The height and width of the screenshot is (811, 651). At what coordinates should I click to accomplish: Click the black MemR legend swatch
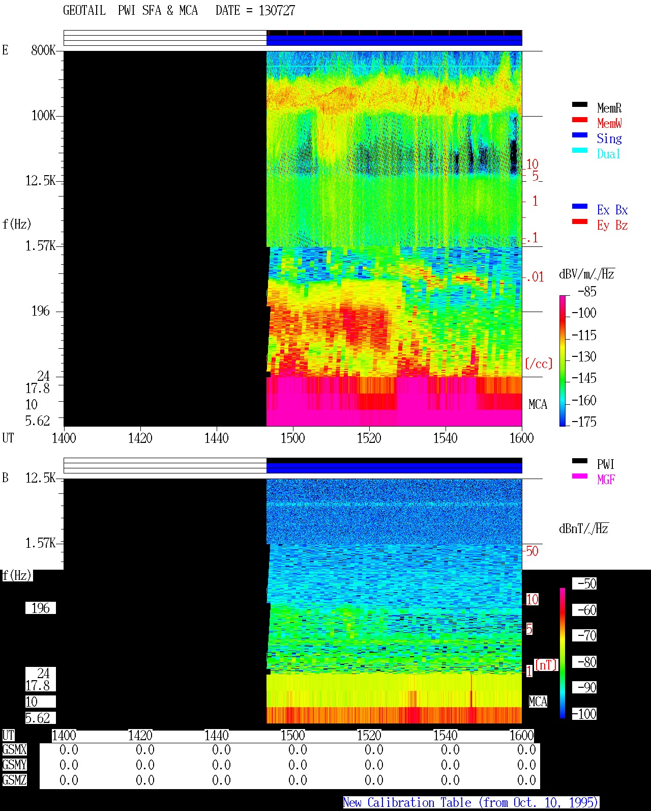(x=580, y=105)
